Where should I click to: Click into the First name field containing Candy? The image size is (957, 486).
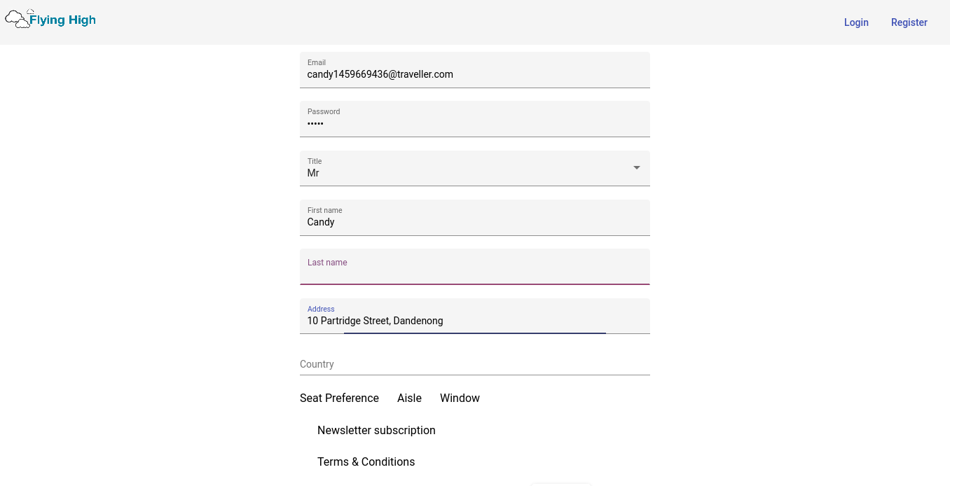(475, 218)
